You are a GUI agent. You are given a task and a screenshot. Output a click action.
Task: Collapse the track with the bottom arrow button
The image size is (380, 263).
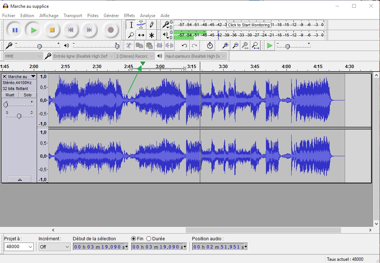20,180
